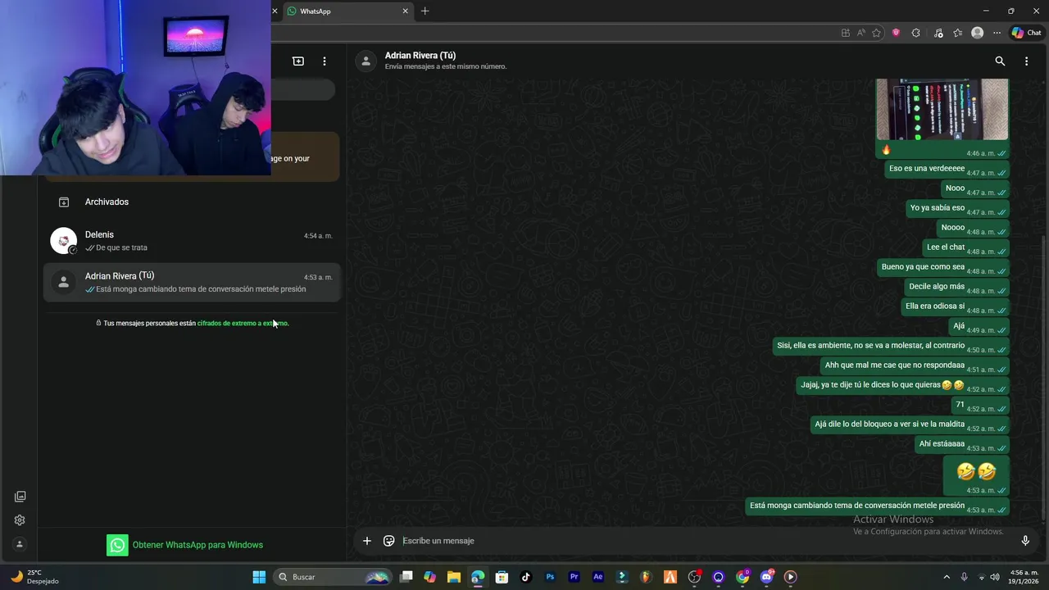The height and width of the screenshot is (590, 1049).
Task: Click the Edge read aloud icon
Action: click(x=861, y=33)
